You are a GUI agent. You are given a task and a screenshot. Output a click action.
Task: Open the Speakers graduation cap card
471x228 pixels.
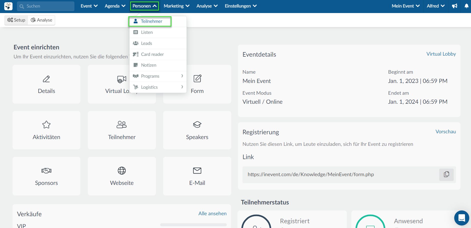click(x=197, y=130)
